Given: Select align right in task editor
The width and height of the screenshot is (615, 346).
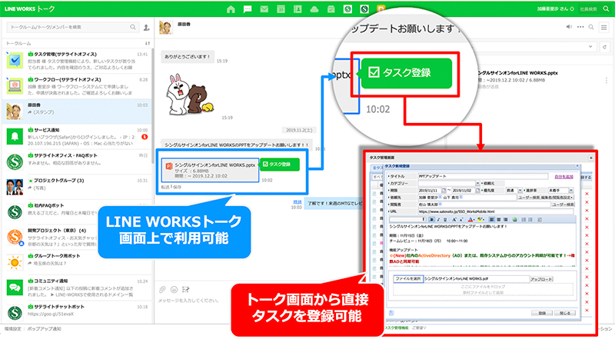Looking at the screenshot, I should [x=506, y=219].
